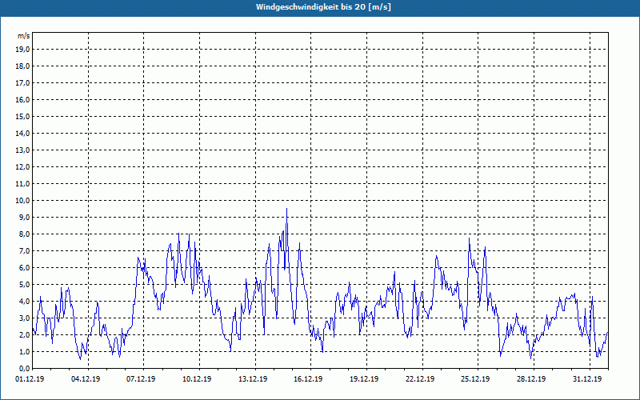Click the date label '16.12.19'
Viewport: 640px width, 400px height.
point(309,379)
